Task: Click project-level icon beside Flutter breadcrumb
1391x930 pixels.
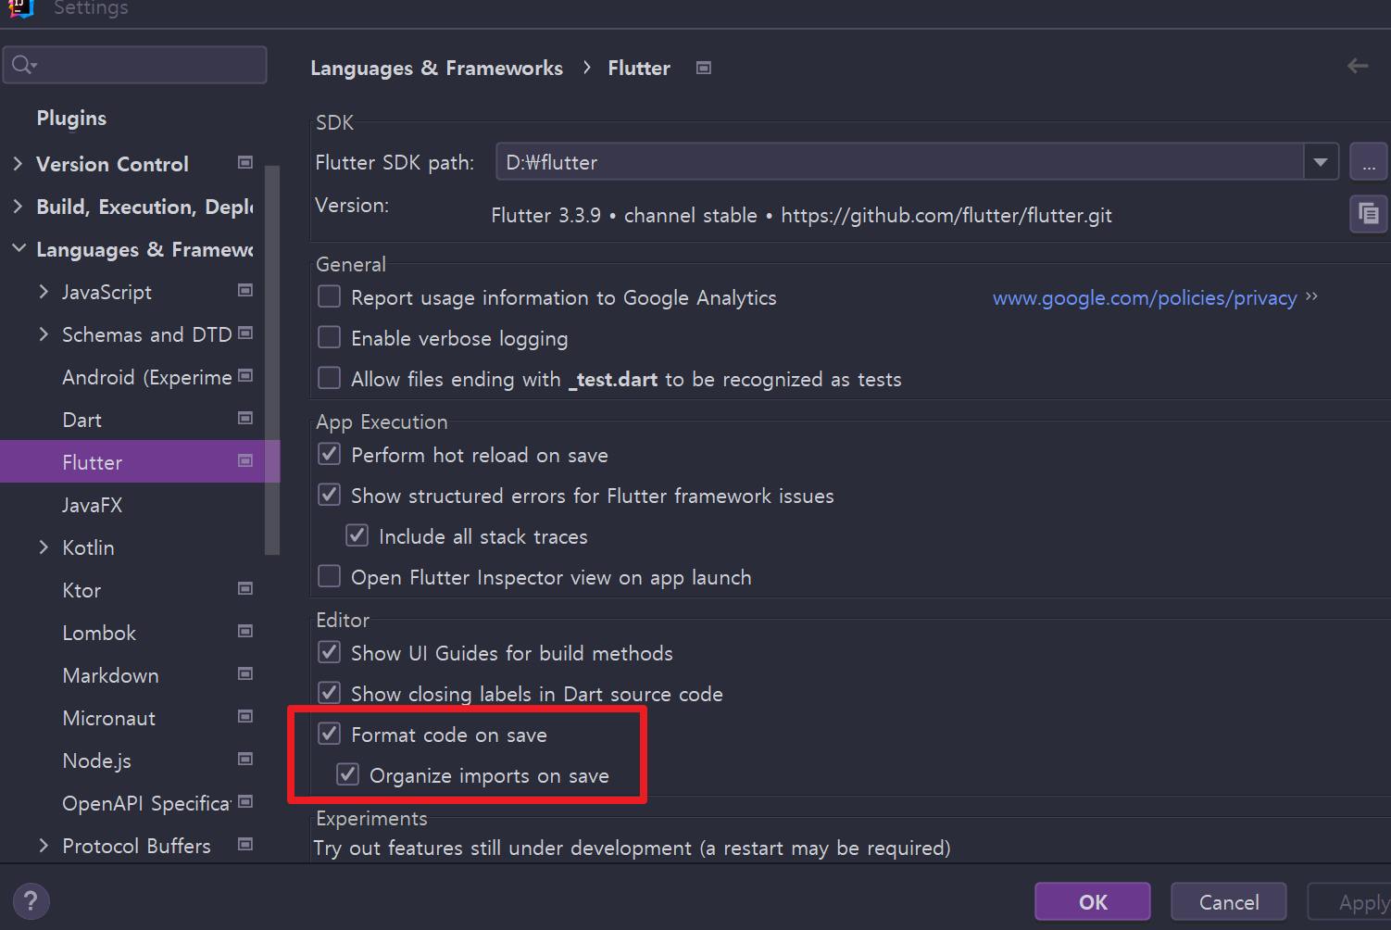Action: click(x=704, y=68)
